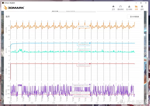Viewport: 150px width, 106px height.
Task: Click the 38.00 (°C) CPU temperature tooltip
Action: point(83,50)
